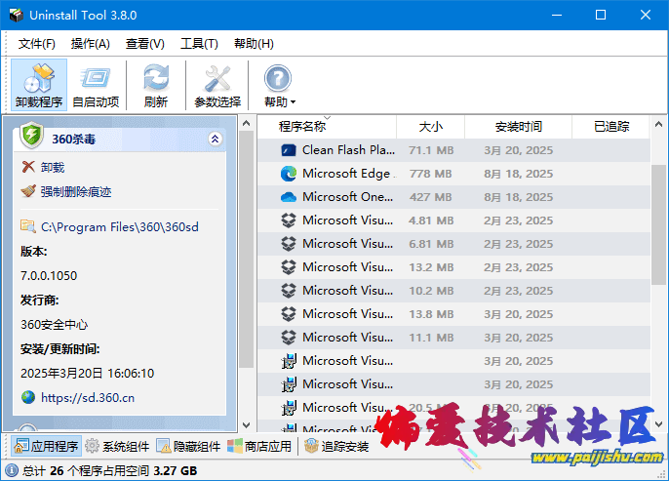Click the left panel scrollbar thumb
This screenshot has height=481, width=669.
pos(246,249)
